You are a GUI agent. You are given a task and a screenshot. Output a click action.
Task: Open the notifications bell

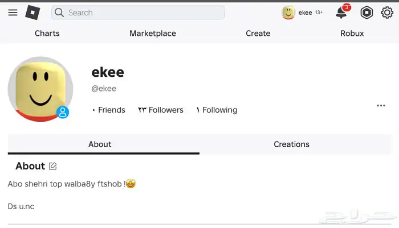click(x=341, y=13)
